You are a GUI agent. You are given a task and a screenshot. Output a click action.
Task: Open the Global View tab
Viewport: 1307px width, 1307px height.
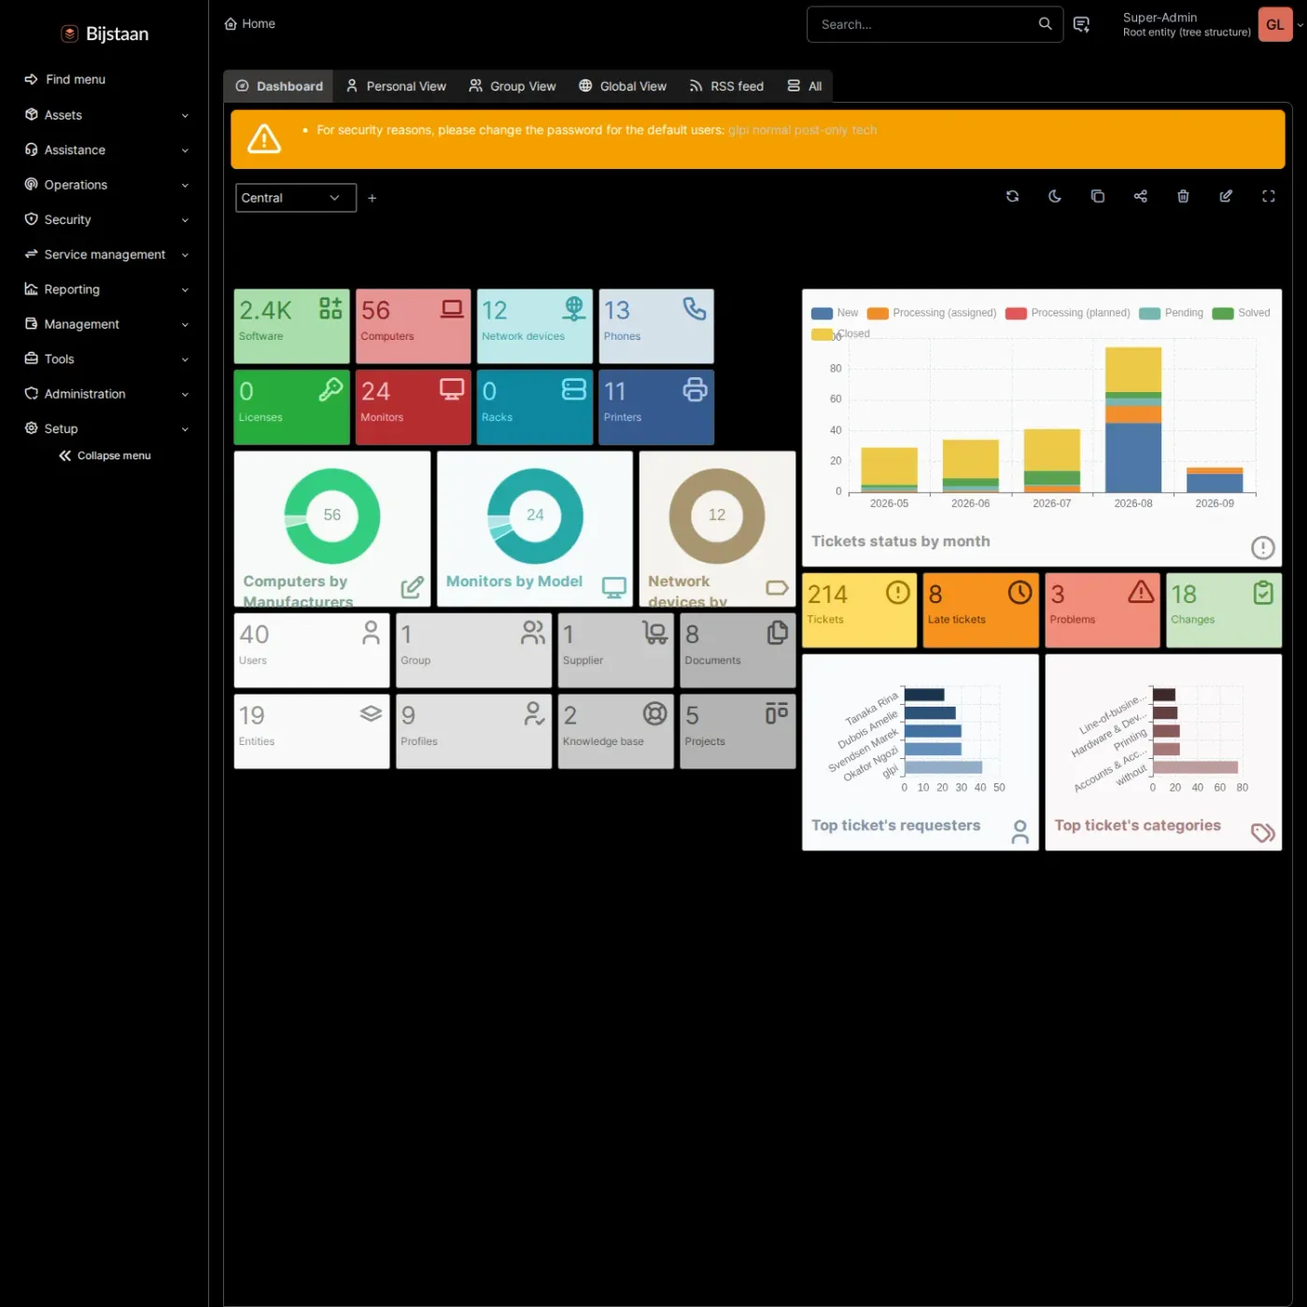pos(623,86)
